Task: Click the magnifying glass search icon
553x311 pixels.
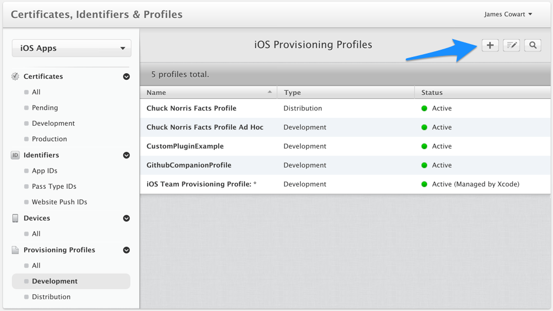Action: pyautogui.click(x=533, y=45)
